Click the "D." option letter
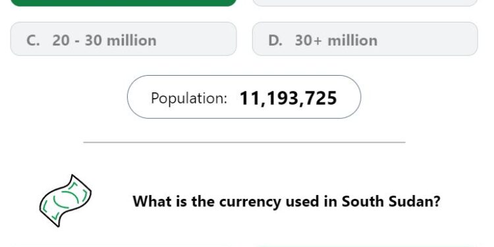The image size is (494, 247). point(275,40)
